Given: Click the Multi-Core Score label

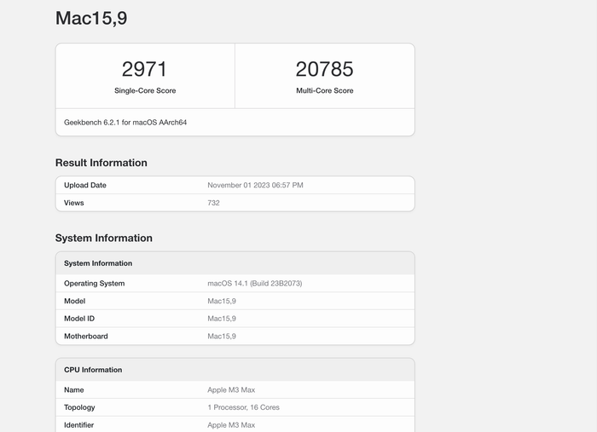Looking at the screenshot, I should [x=324, y=90].
